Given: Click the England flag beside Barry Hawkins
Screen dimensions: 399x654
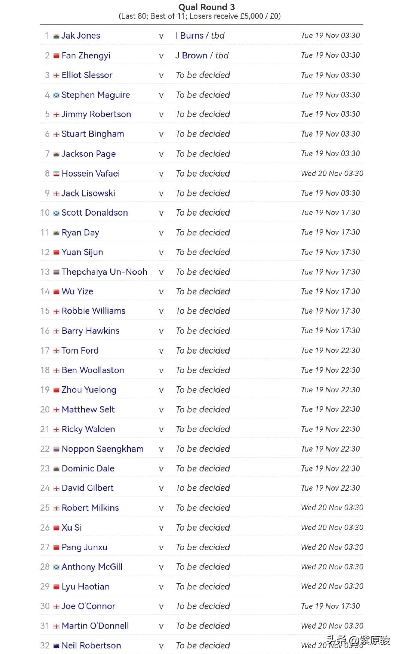Looking at the screenshot, I should coord(56,331).
